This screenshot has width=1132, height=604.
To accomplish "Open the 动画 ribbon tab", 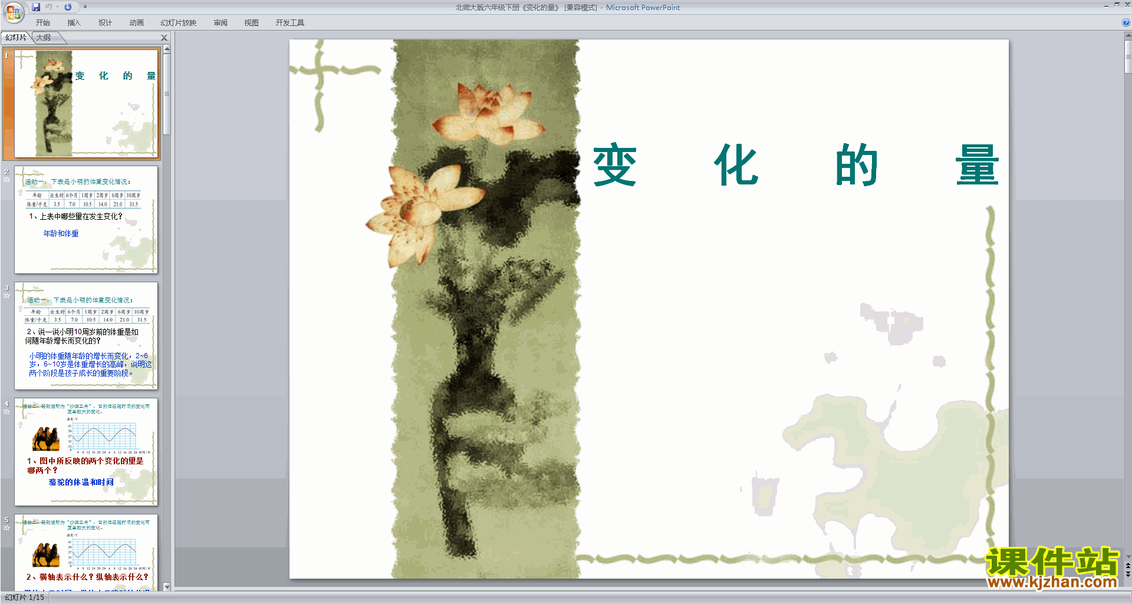I will [x=137, y=23].
